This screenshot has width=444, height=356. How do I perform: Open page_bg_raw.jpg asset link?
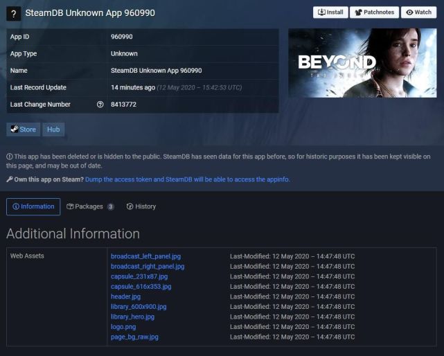coord(134,337)
